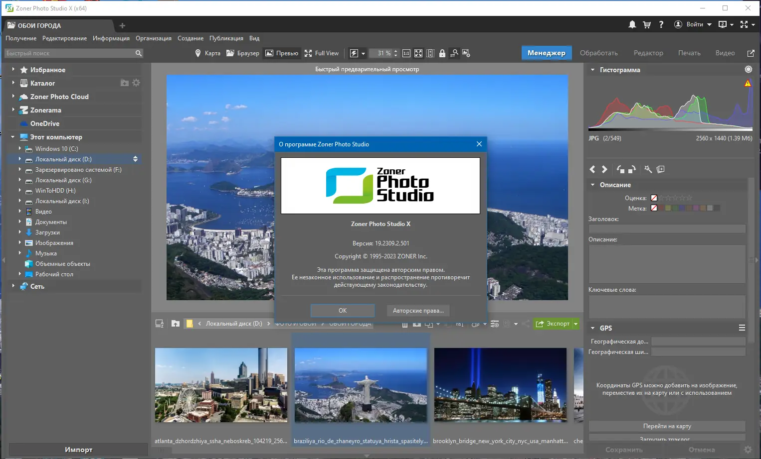Switch to Full View mode

tap(322, 53)
